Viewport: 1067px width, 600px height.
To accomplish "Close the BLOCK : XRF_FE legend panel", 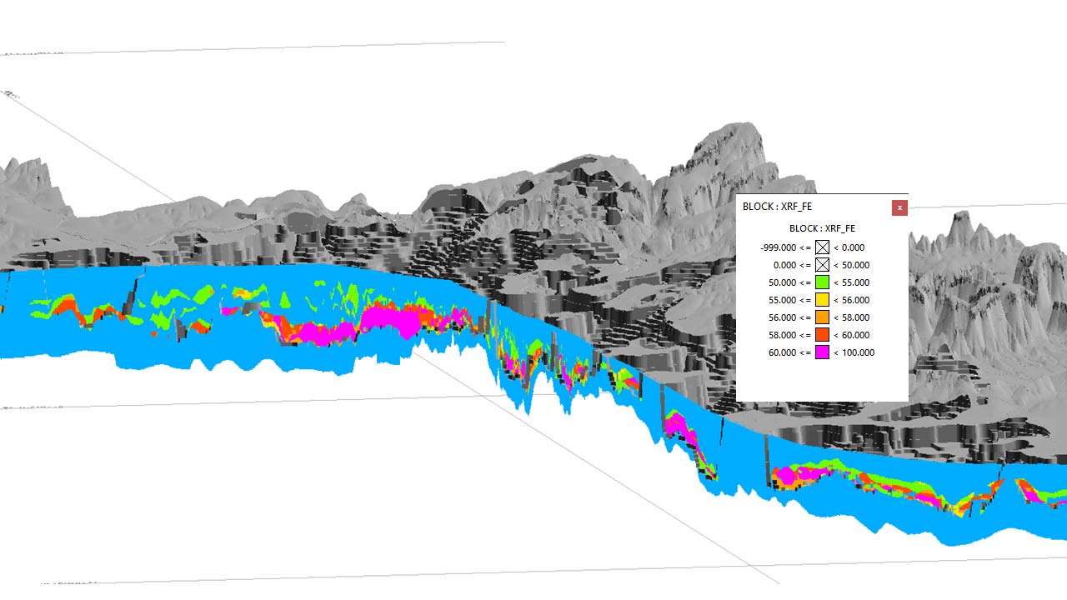I will pyautogui.click(x=899, y=207).
